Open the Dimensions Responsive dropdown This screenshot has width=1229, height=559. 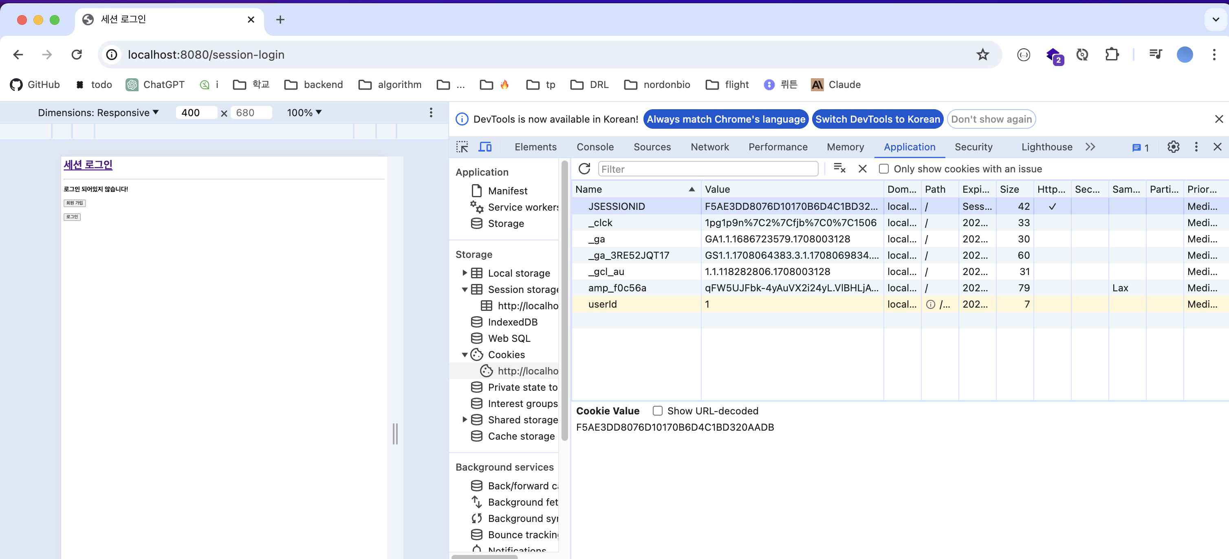98,112
